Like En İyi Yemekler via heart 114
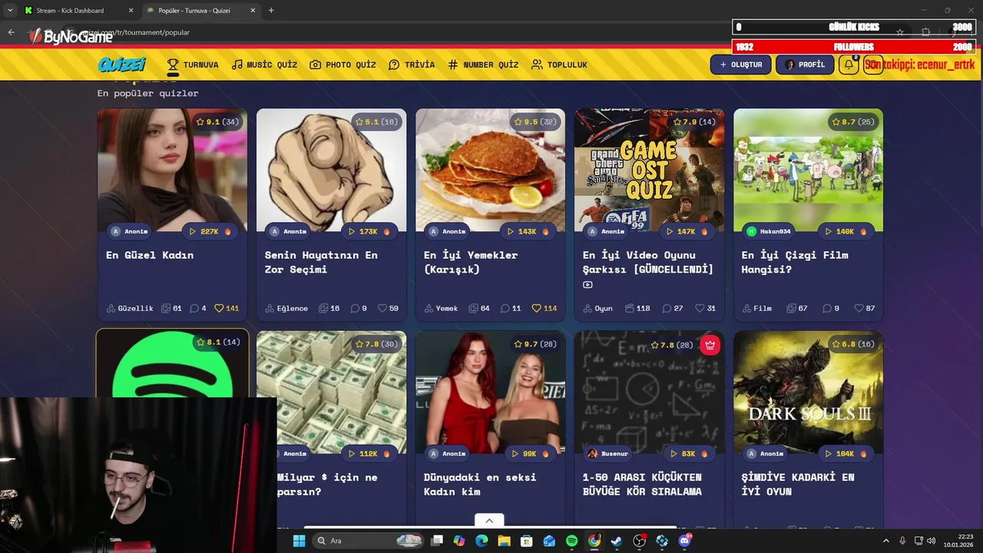 click(544, 308)
